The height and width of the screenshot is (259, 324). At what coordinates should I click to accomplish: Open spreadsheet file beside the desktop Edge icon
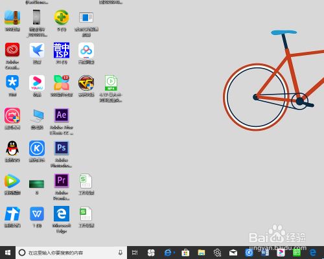[x=86, y=214]
